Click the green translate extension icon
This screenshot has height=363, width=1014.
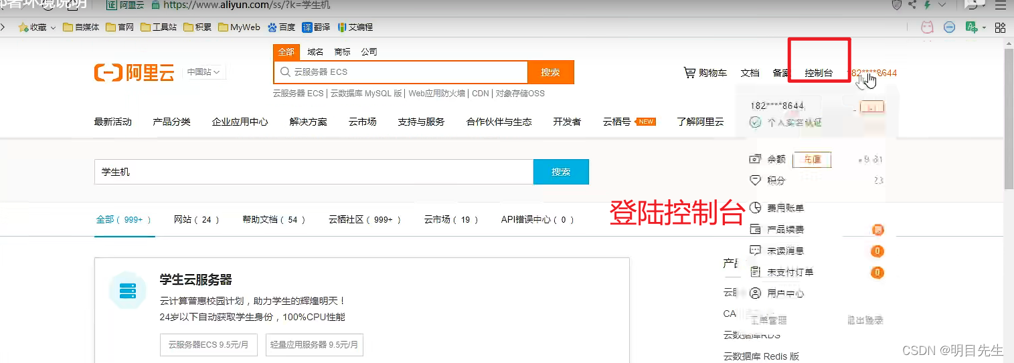point(971,27)
